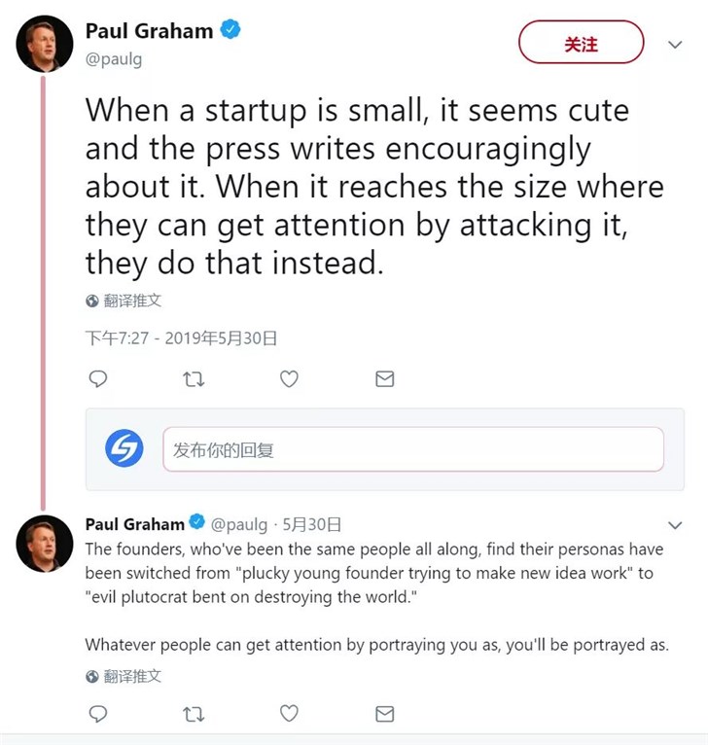Viewport: 708px width, 745px height.
Task: Open second tweet's more options chevron
Action: coord(675,525)
